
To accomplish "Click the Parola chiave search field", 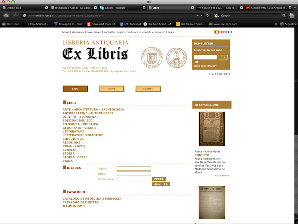I will pyautogui.click(x=134, y=179).
